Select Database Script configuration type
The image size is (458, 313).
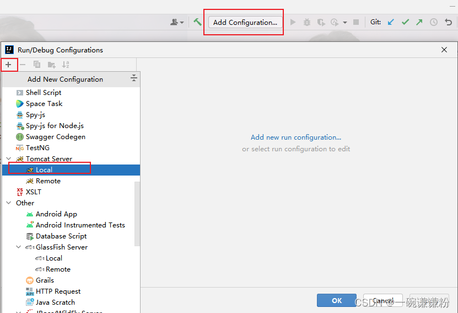click(71, 236)
